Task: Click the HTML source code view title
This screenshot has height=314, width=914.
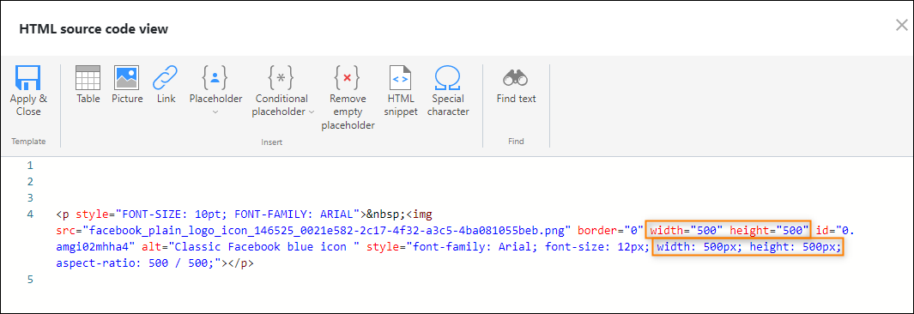Action: [94, 28]
